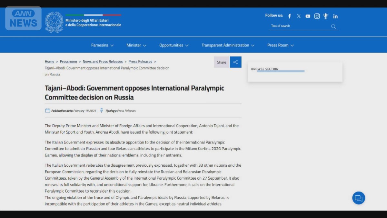Open the Facebook follow icon
This screenshot has height=218, width=387.
[x=289, y=16]
